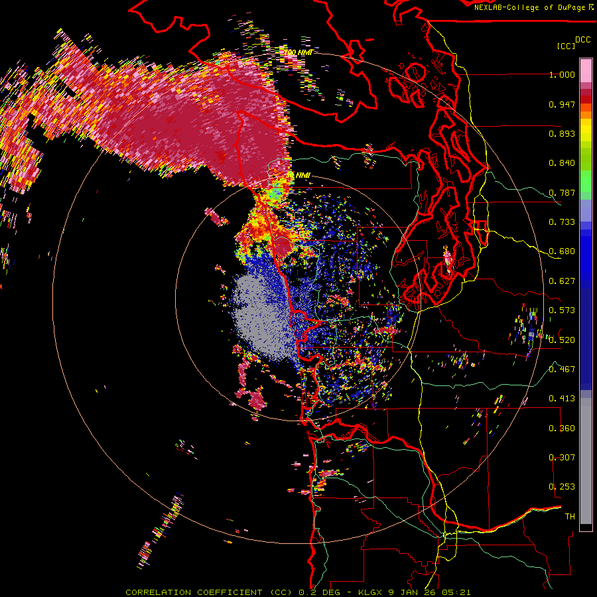This screenshot has height=597, width=597.
Task: Select the 0.947 scale value
Action: [562, 104]
